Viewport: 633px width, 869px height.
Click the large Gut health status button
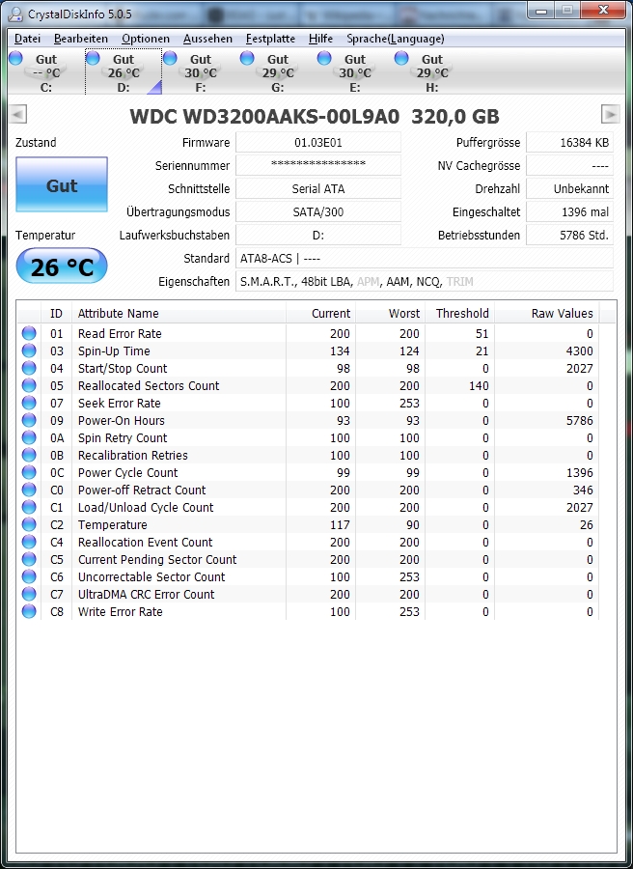pyautogui.click(x=62, y=184)
